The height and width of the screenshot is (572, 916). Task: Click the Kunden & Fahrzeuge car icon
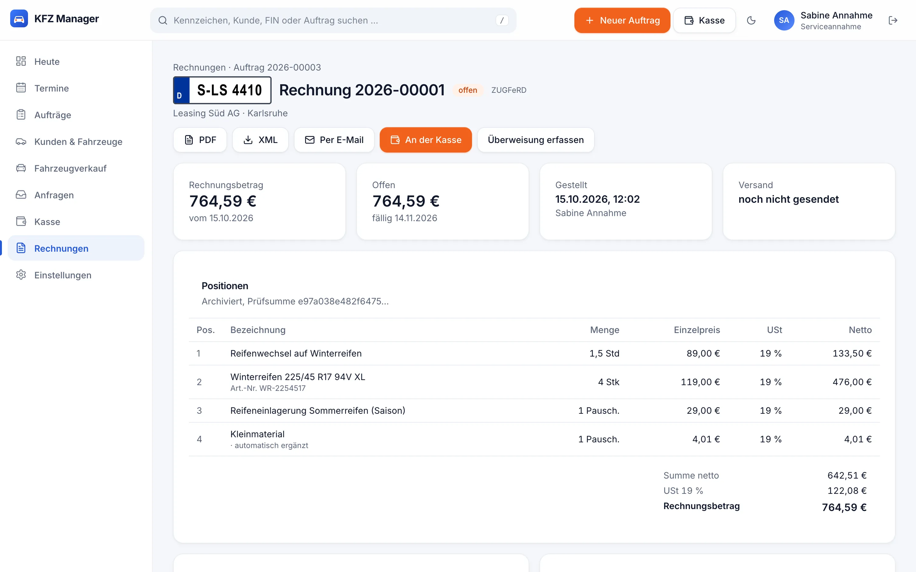tap(21, 141)
